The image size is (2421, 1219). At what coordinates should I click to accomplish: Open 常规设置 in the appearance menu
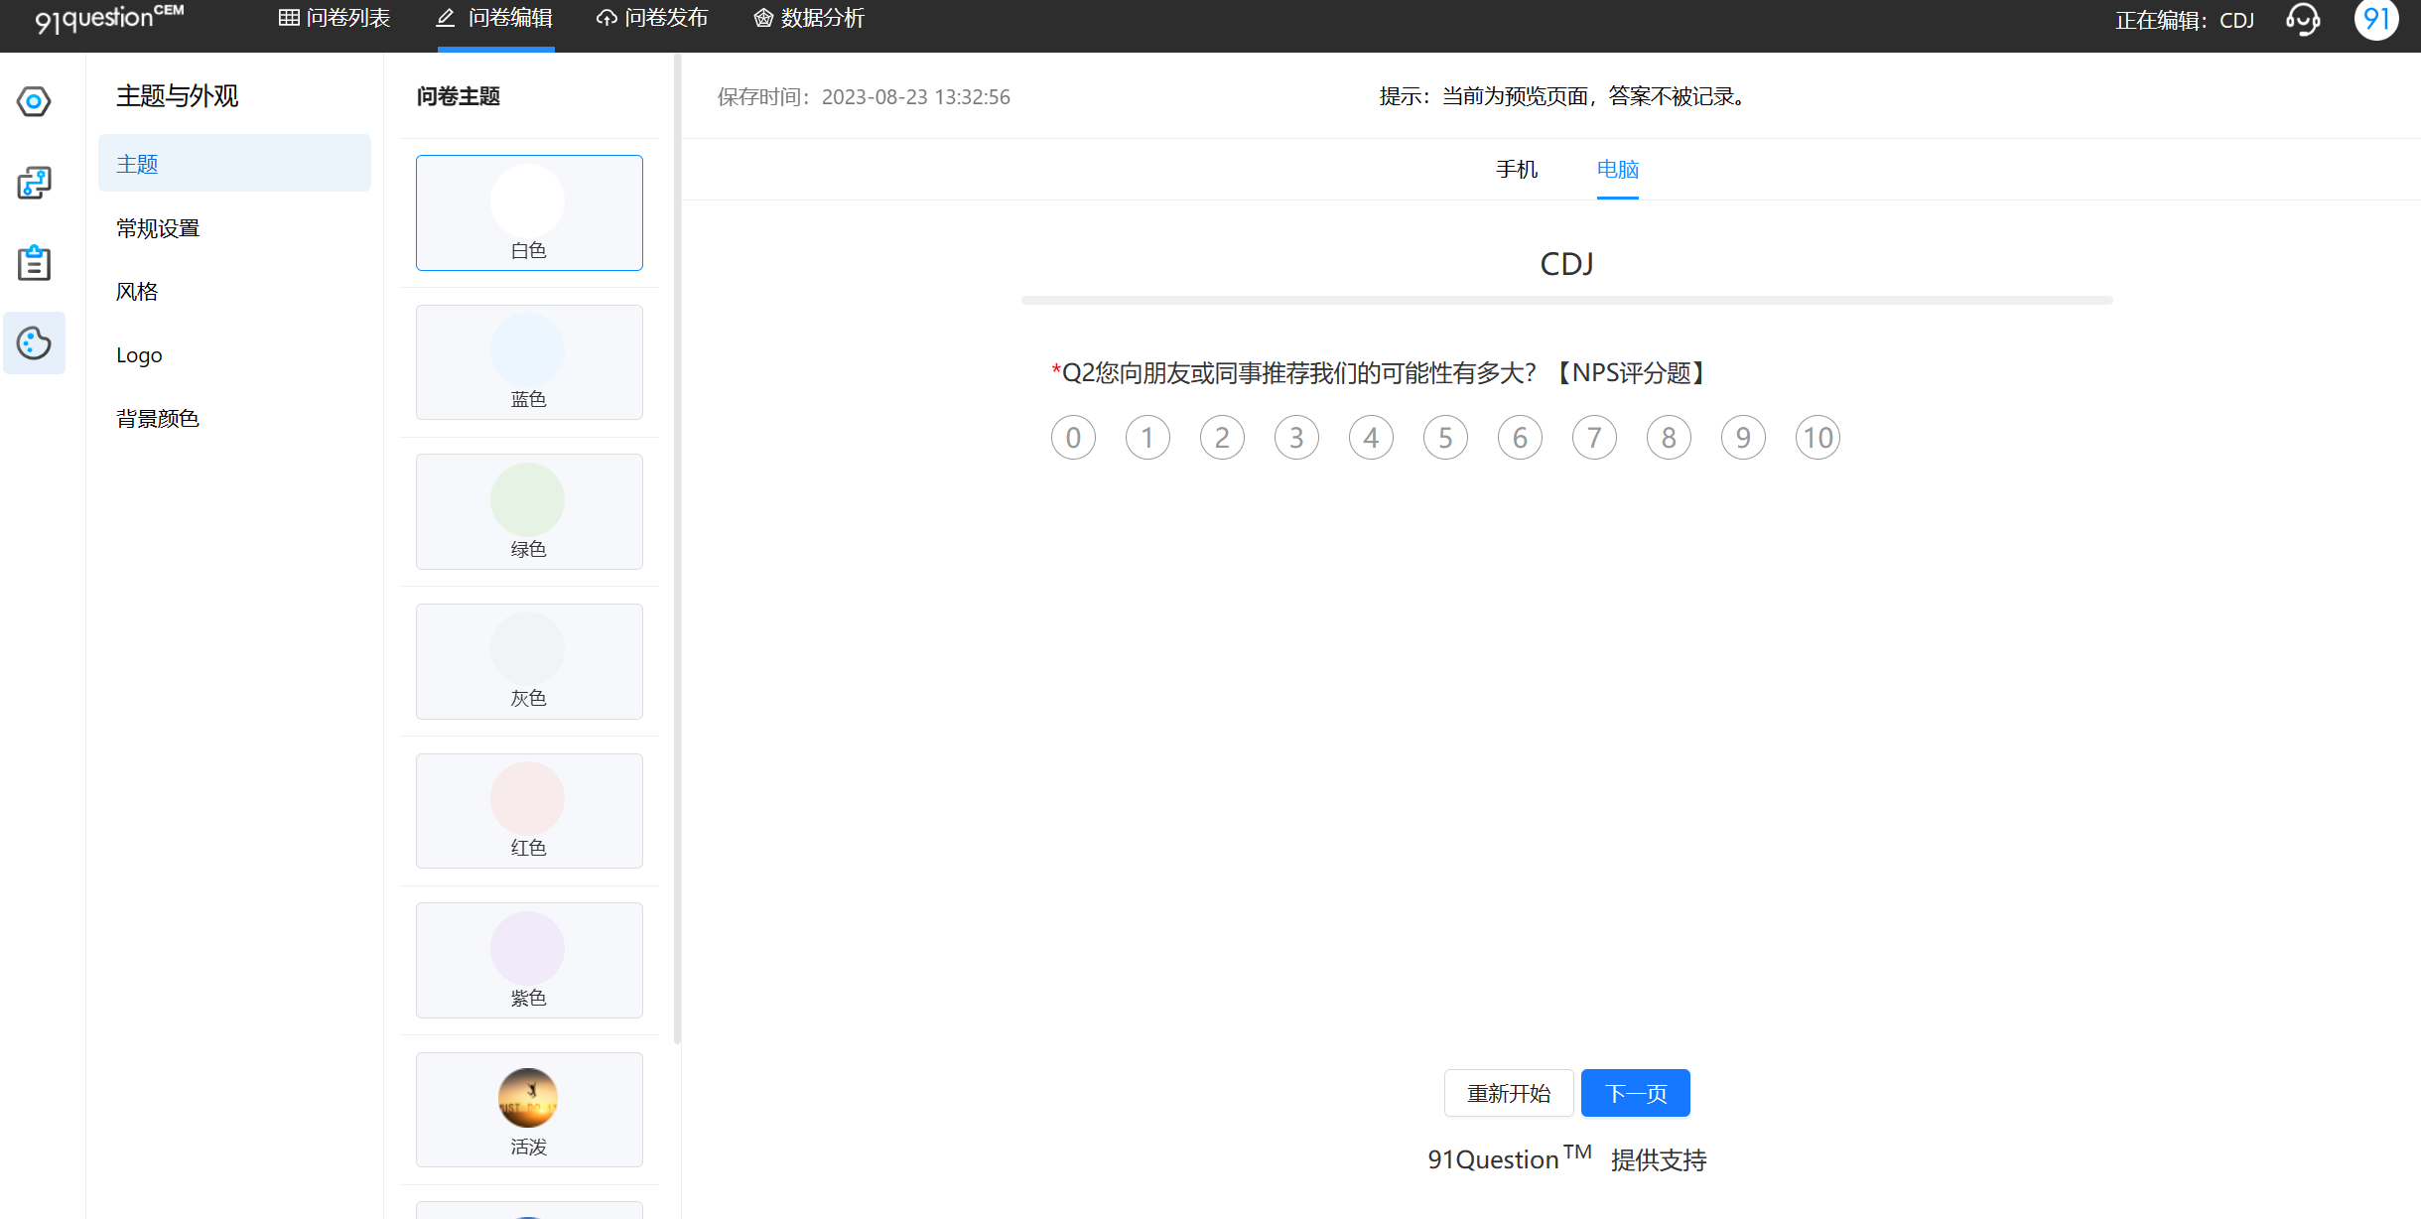tap(158, 228)
